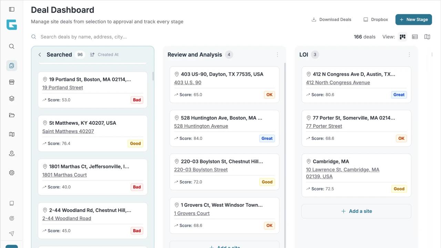
Task: Select the layers icon in the left sidebar
Action: click(11, 99)
